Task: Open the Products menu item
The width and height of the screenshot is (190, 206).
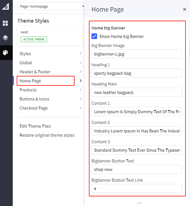Action: pyautogui.click(x=28, y=90)
